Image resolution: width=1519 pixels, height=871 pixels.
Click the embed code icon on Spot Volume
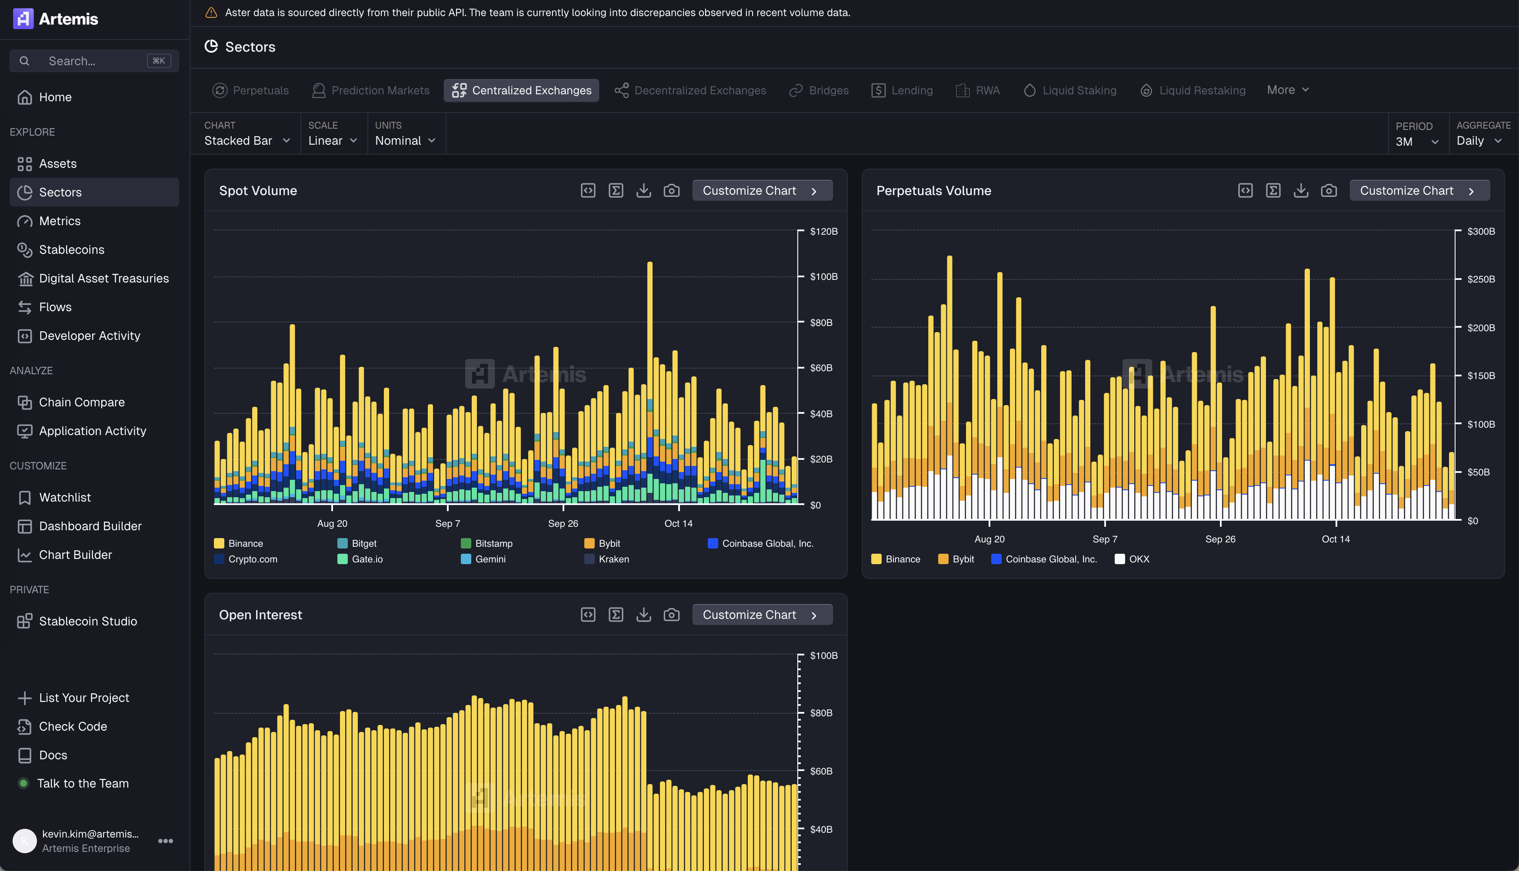coord(587,190)
